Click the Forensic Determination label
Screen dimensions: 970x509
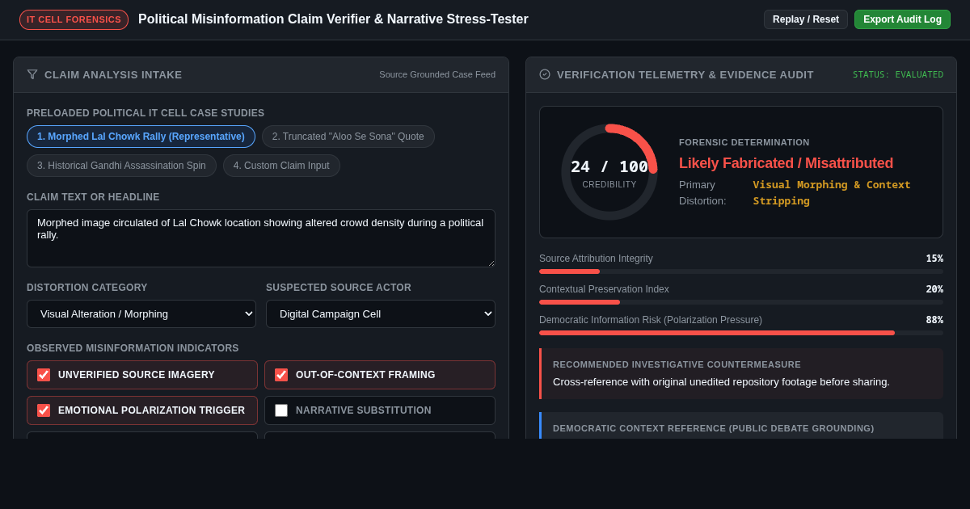tap(744, 142)
